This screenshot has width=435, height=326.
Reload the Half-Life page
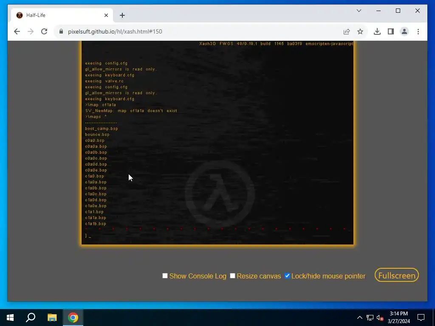[44, 31]
